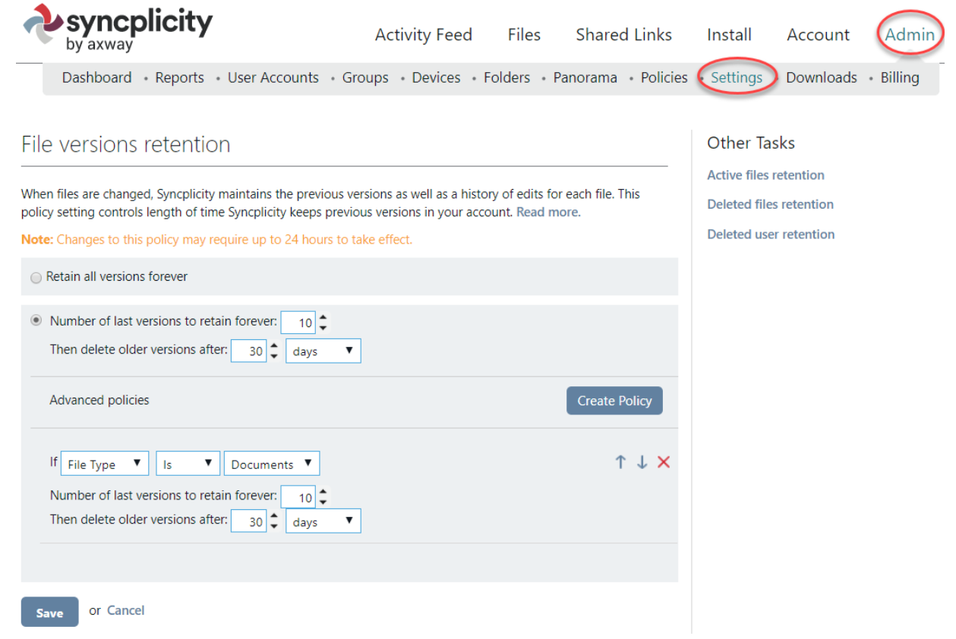
Task: Open the Documents file type dropdown
Action: [271, 463]
